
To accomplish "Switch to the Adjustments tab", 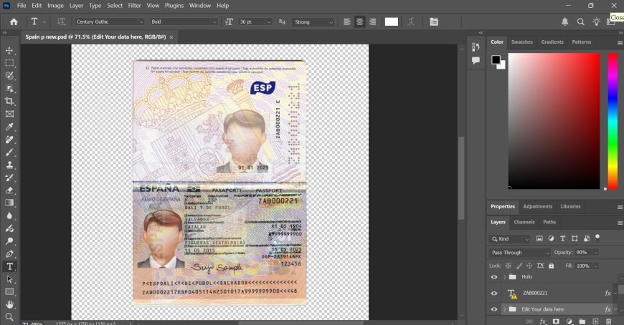I will 538,206.
